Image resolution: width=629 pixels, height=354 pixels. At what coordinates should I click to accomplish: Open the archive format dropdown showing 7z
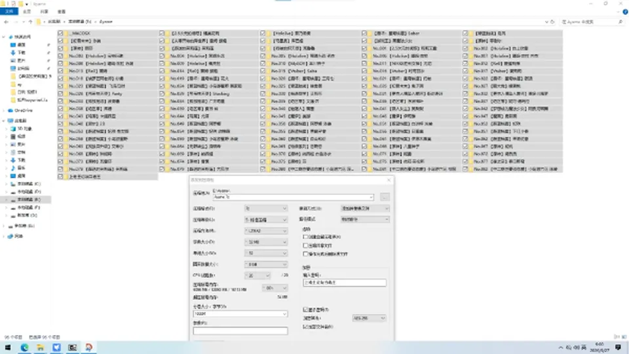(266, 208)
